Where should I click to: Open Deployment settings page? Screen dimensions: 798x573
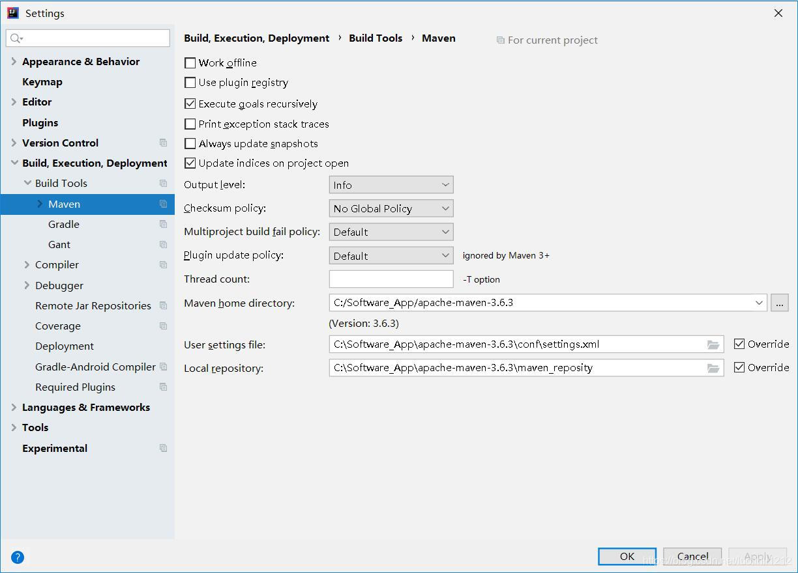point(65,346)
